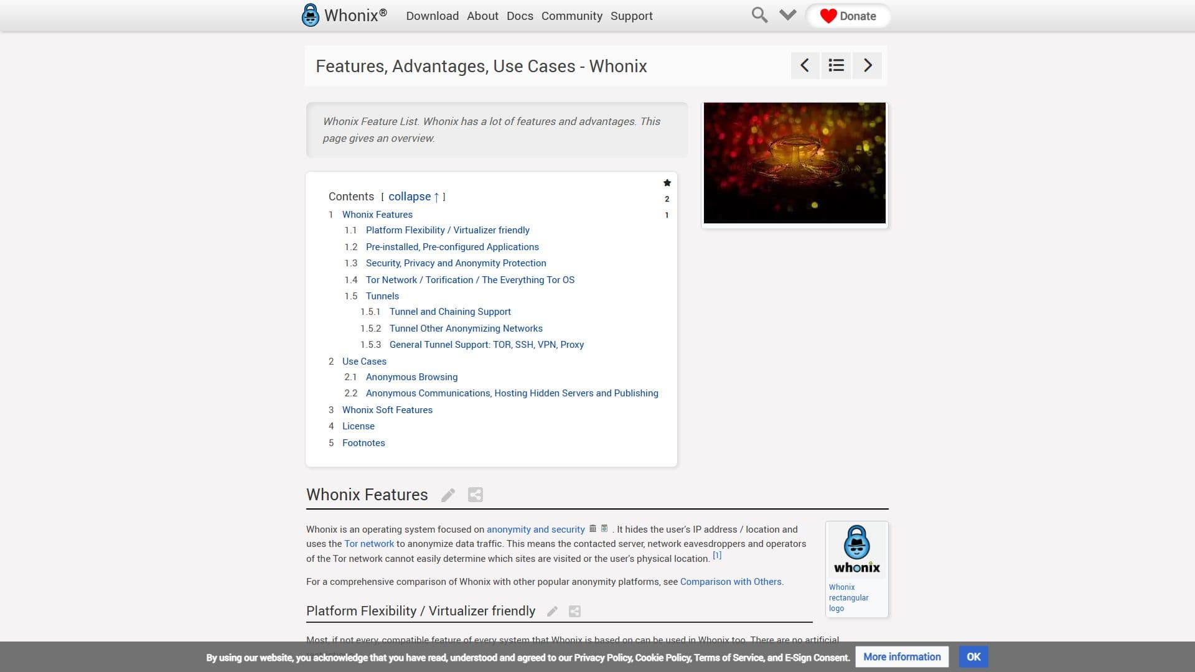
Task: Jump to General Tunnel Support entry
Action: (487, 345)
